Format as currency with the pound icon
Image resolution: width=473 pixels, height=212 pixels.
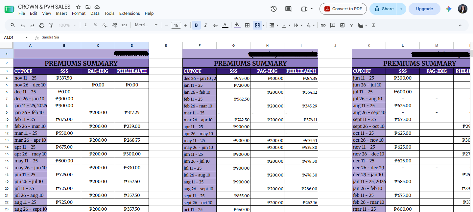pos(86,25)
